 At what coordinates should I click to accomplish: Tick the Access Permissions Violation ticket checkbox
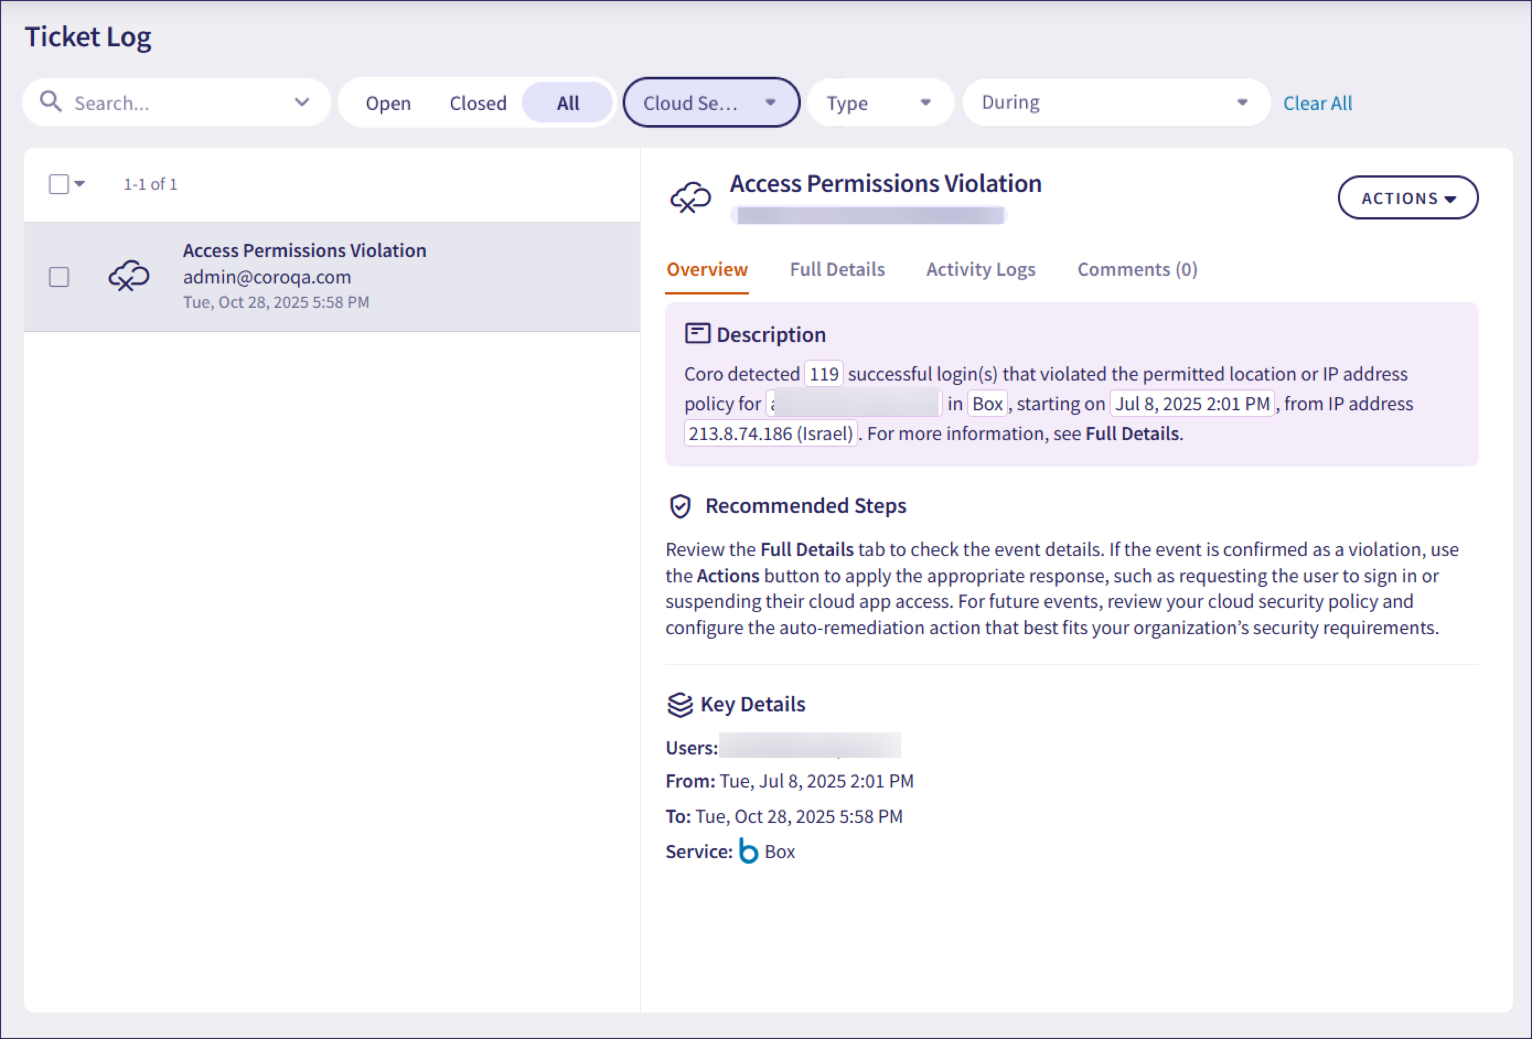[x=58, y=277]
